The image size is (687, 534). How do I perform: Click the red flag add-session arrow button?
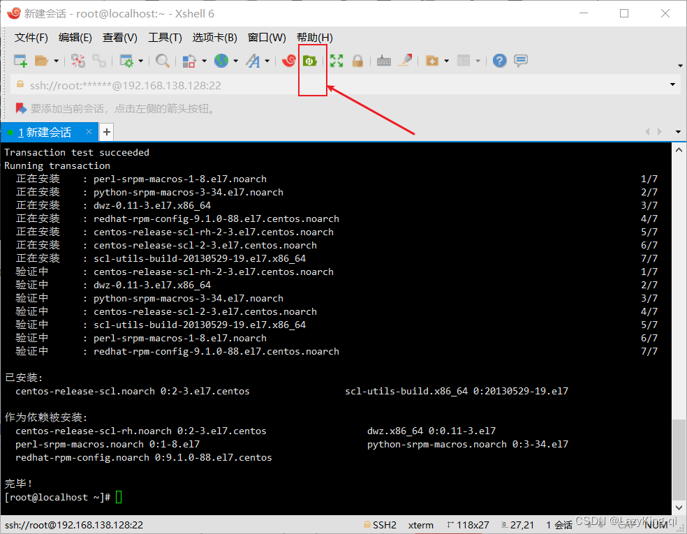pos(21,108)
